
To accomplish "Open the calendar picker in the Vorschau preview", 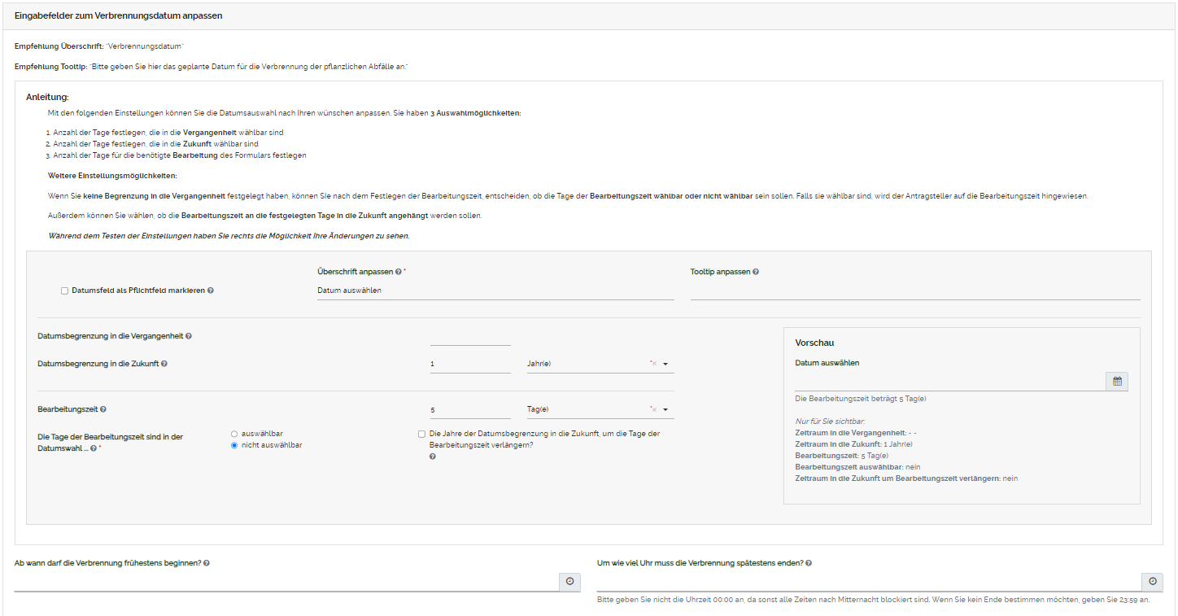I will [x=1117, y=381].
